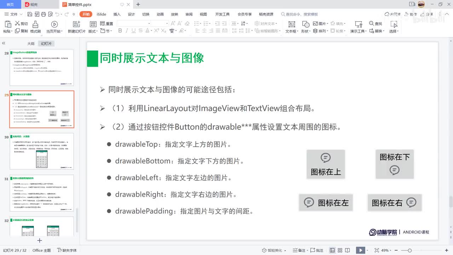Open Print Preview from quick access toolbar
This screenshot has height=255, width=453.
point(50,14)
